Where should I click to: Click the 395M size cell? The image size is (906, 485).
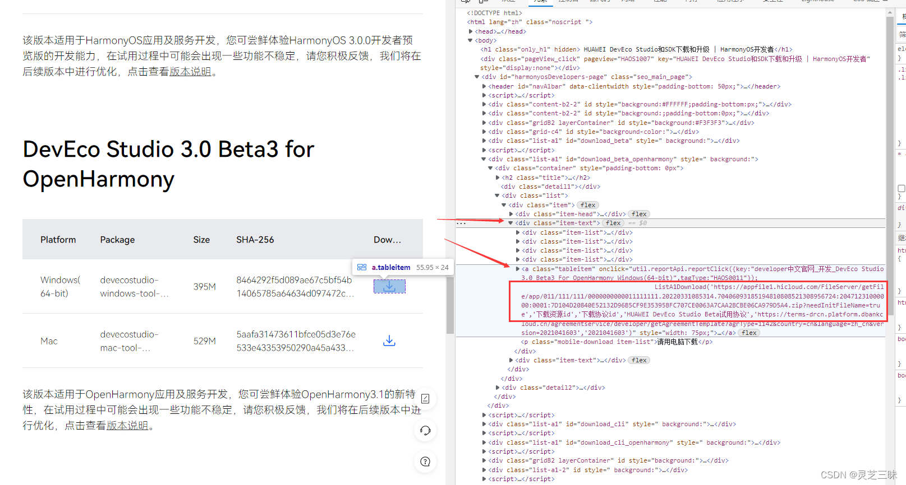point(205,286)
